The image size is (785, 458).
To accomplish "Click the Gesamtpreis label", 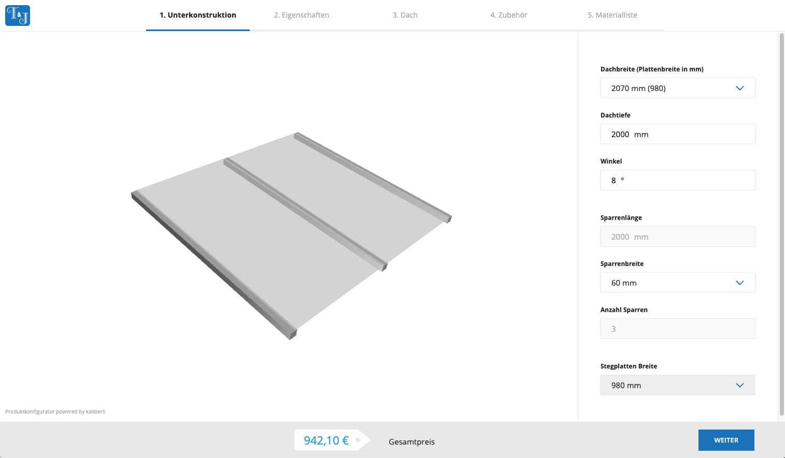I will (x=412, y=441).
